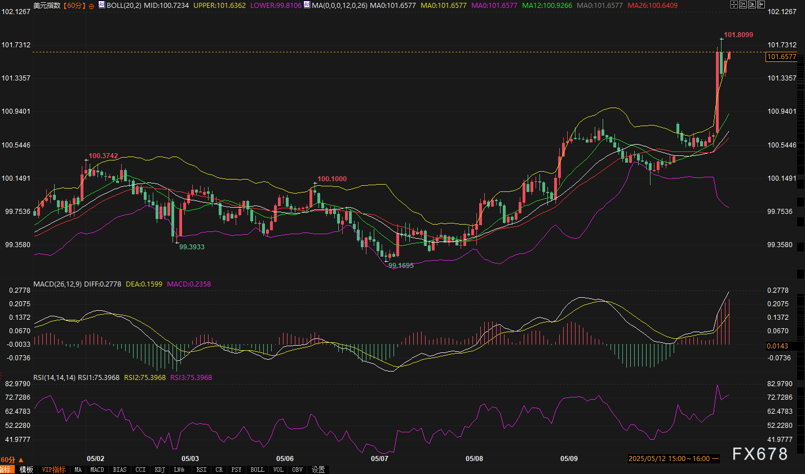Click the 【60分】 period label at top
The image size is (805, 474).
pos(74,6)
